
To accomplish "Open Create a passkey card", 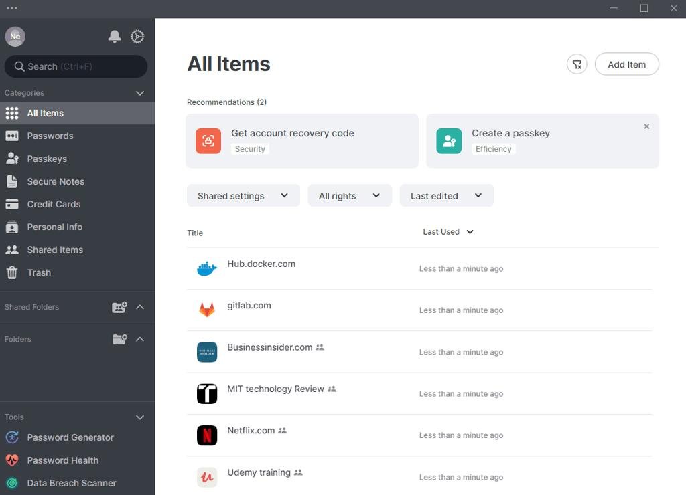I will pyautogui.click(x=543, y=140).
